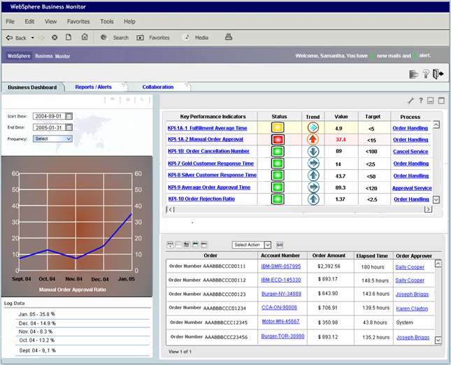Open KPI-10 Order Rejection Ratio link

pyautogui.click(x=201, y=199)
